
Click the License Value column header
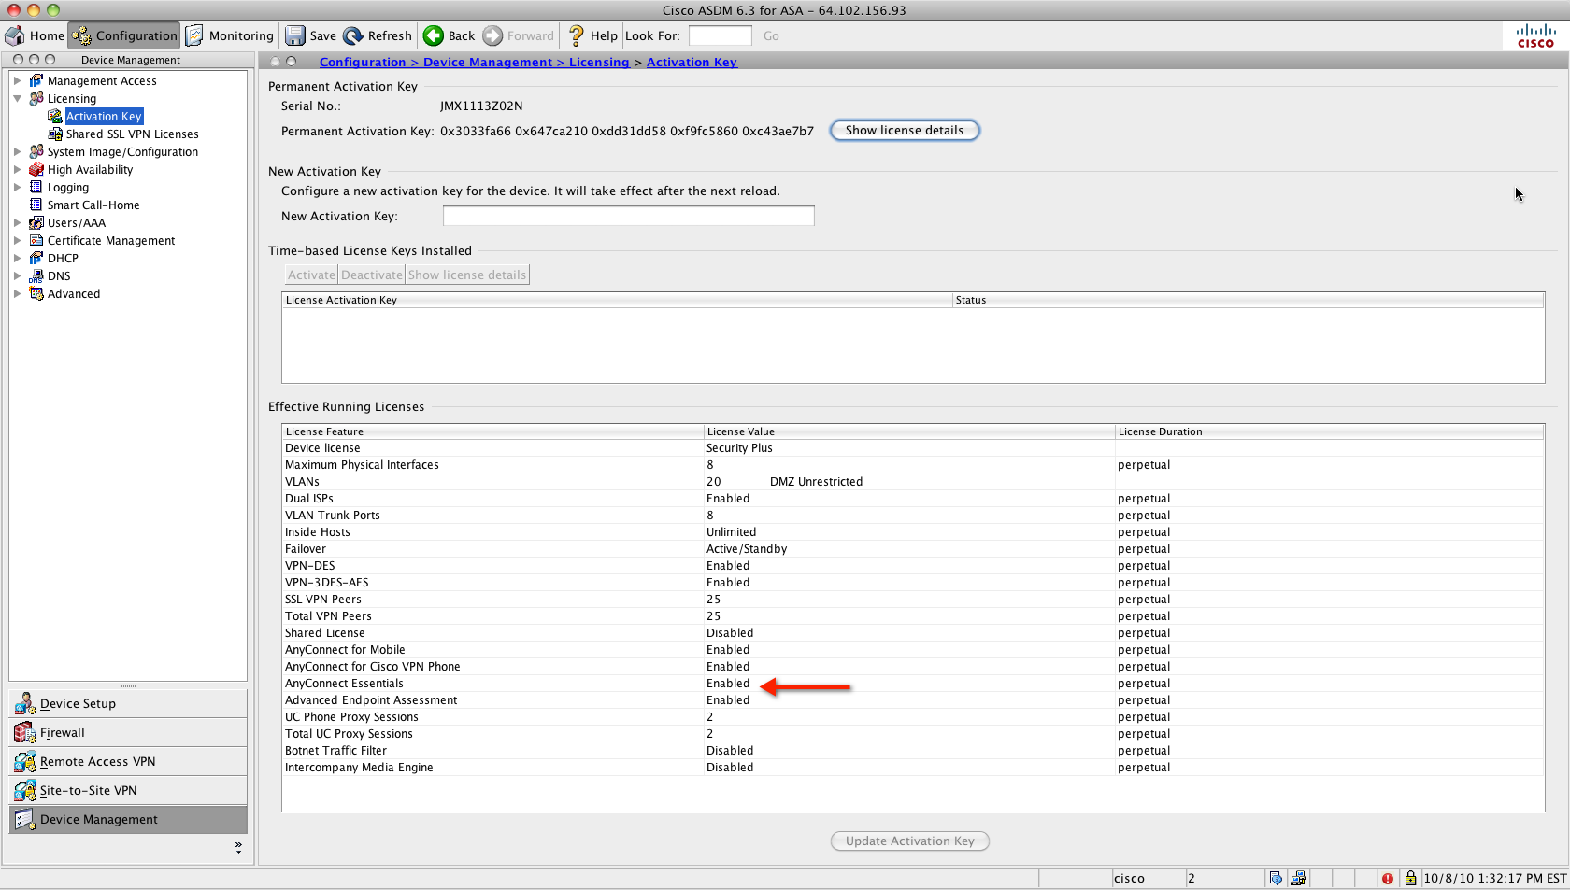coord(909,432)
